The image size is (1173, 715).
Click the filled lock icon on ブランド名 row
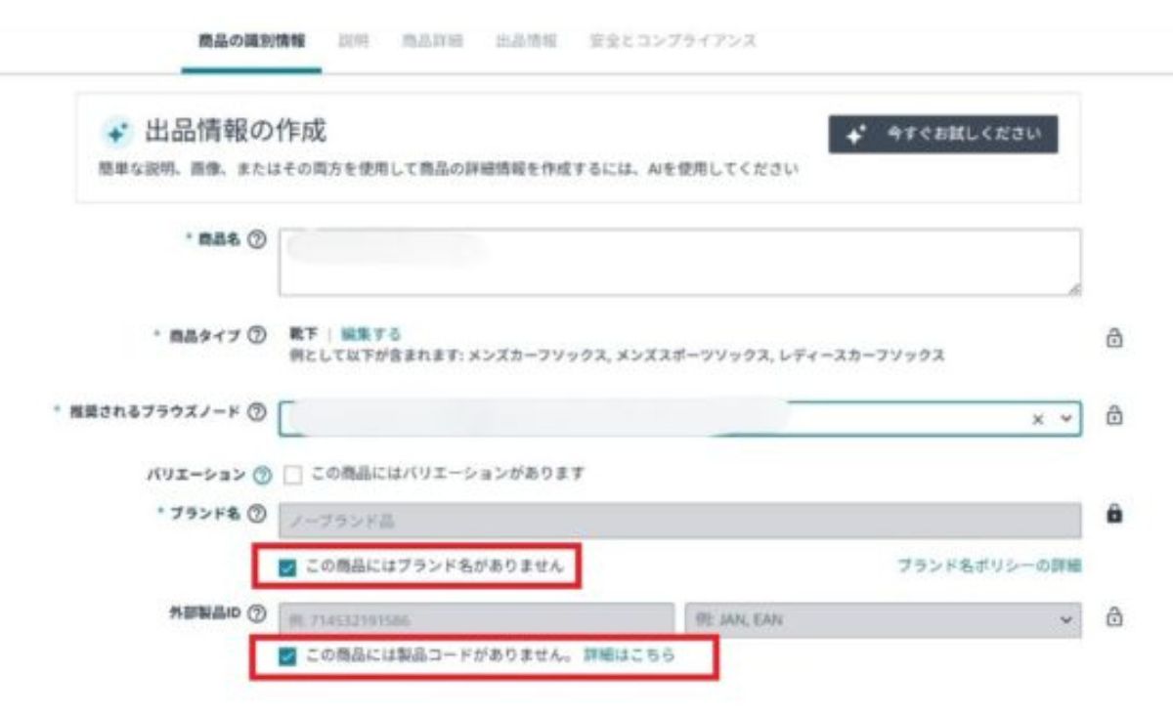coord(1112,514)
